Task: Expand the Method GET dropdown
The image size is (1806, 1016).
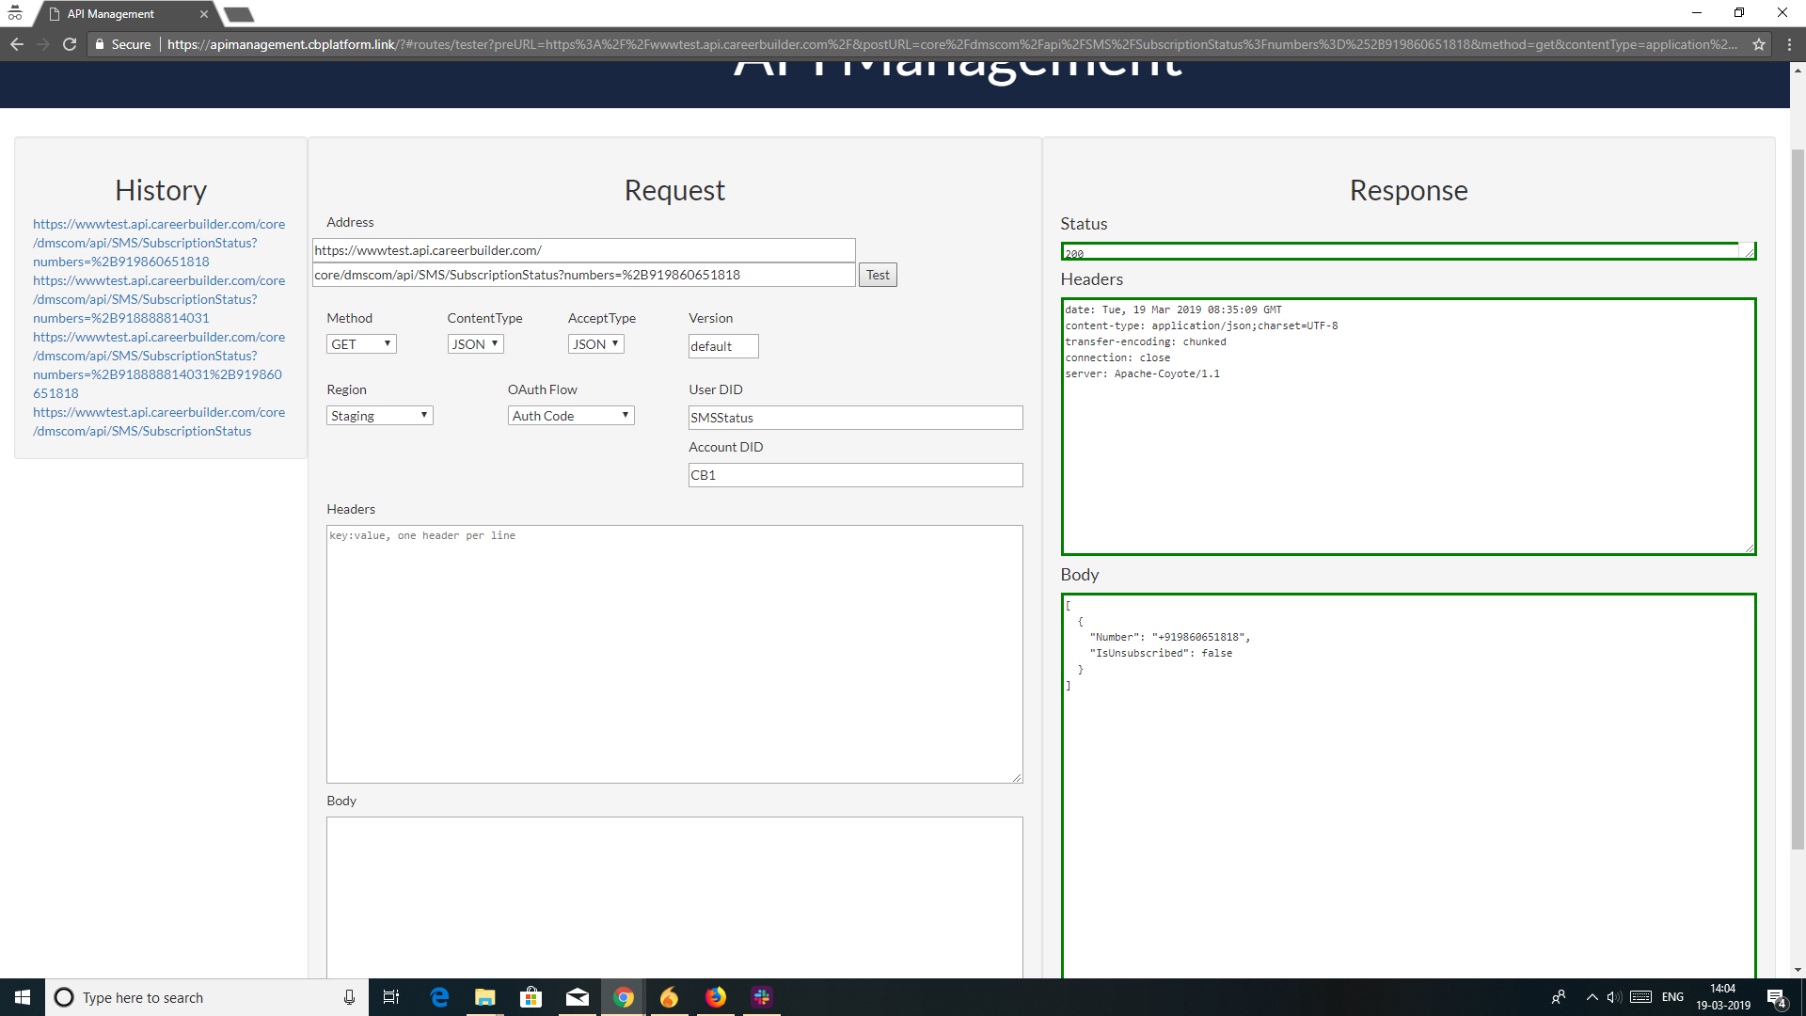Action: coord(361,344)
